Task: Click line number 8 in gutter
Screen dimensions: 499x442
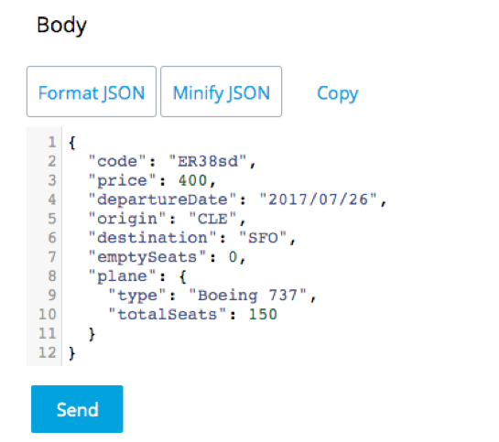Action: [52, 276]
